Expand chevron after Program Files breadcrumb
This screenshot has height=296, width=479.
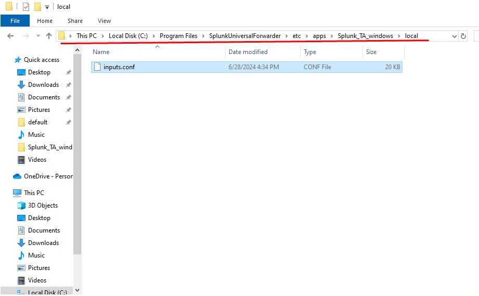point(203,36)
